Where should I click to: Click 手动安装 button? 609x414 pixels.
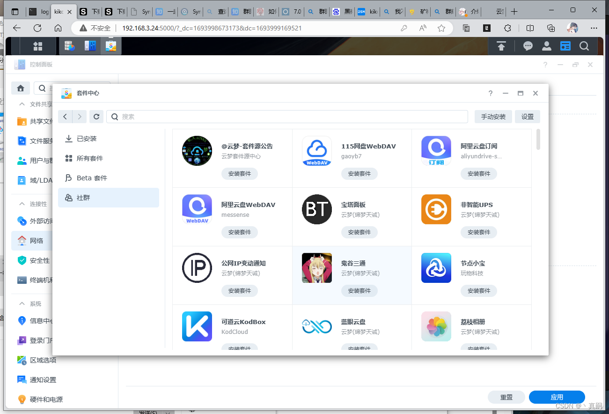tap(493, 117)
